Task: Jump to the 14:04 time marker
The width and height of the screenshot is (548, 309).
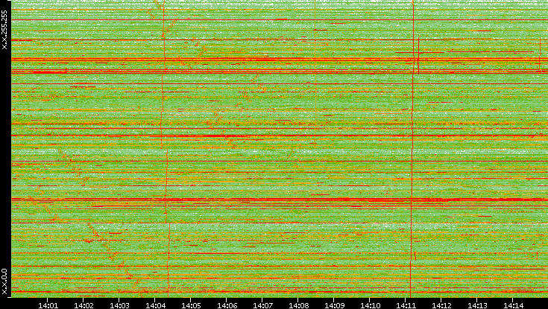Action: pyautogui.click(x=155, y=304)
